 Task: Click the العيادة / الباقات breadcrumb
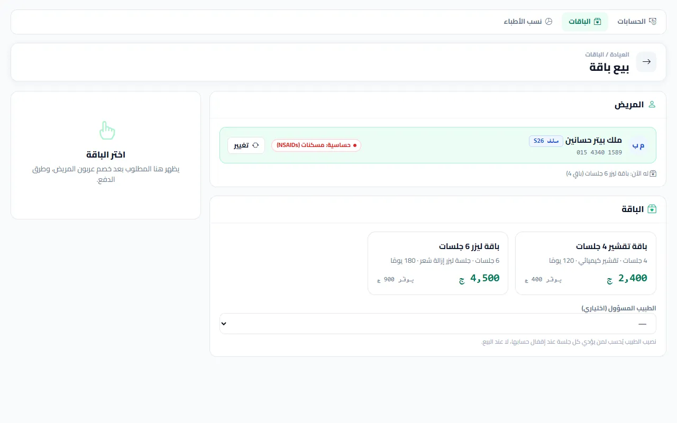pyautogui.click(x=607, y=54)
